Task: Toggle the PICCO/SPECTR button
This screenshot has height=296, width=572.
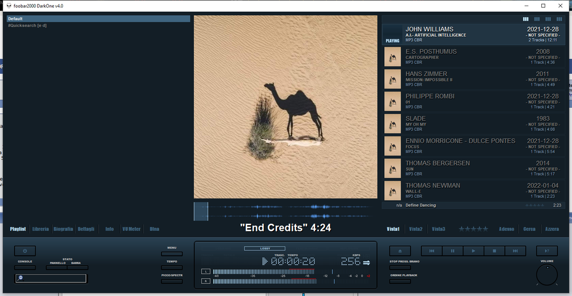Action: click(172, 282)
